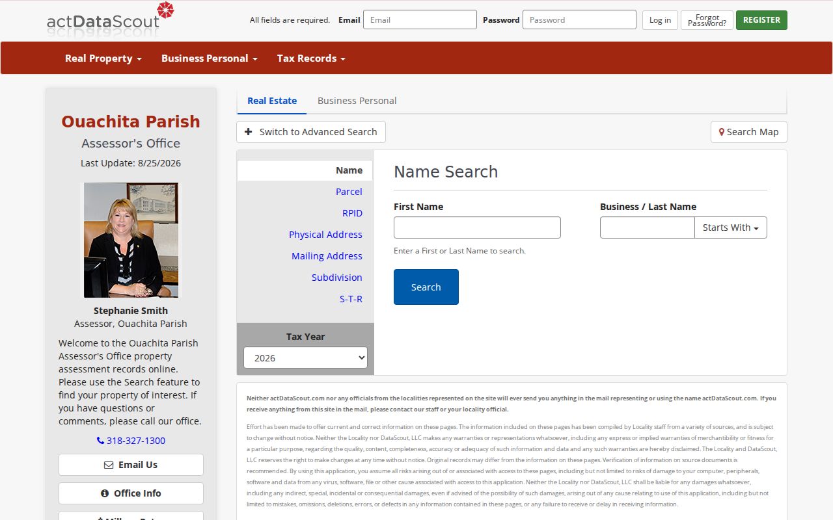Click the envelope icon in Email Us
The width and height of the screenshot is (833, 520).
[109, 465]
